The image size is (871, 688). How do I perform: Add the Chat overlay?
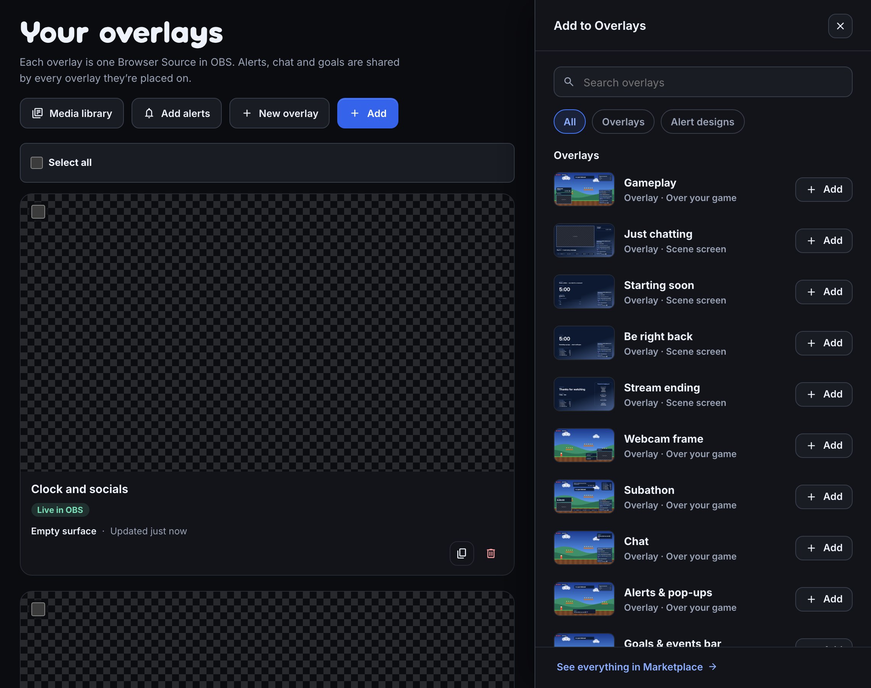click(824, 547)
